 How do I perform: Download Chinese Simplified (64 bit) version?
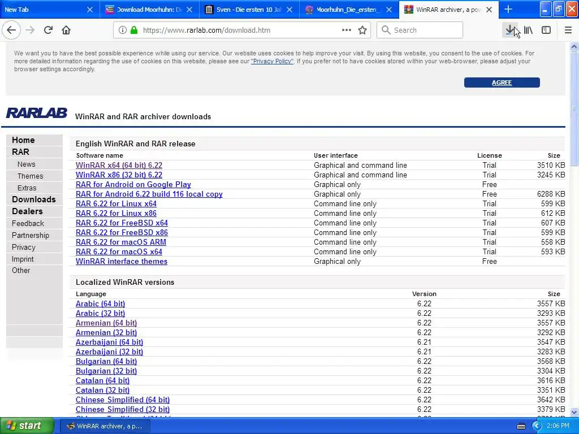pyautogui.click(x=123, y=400)
